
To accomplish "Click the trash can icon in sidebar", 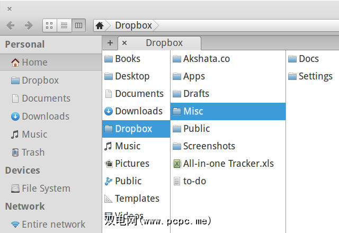I will point(15,153).
